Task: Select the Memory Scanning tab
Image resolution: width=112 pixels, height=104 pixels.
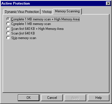Action: pyautogui.click(x=67, y=11)
